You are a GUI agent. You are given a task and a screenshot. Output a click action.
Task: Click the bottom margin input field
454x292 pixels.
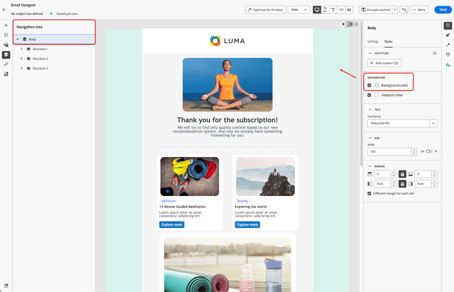tap(423, 174)
